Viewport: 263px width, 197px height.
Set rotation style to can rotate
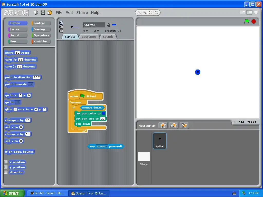61,23
